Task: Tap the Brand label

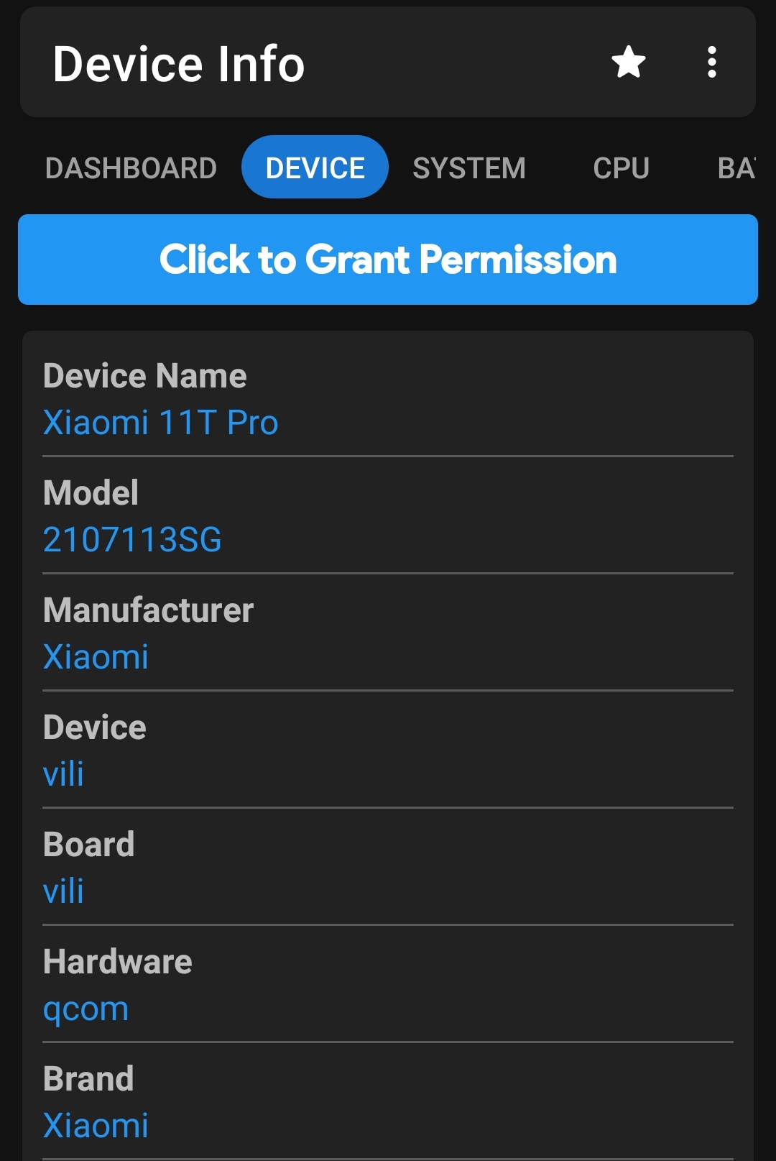Action: click(x=88, y=1079)
